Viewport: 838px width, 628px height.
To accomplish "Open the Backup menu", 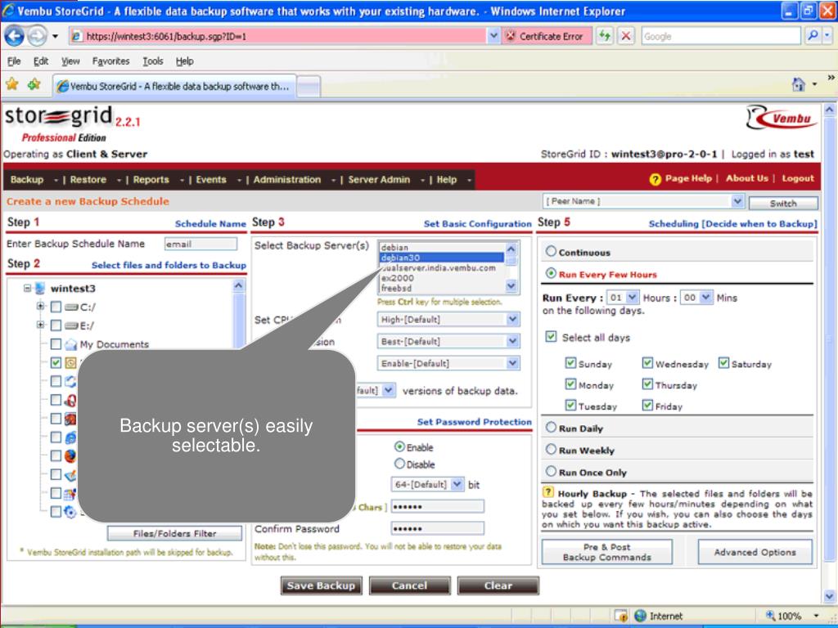I will point(27,179).
